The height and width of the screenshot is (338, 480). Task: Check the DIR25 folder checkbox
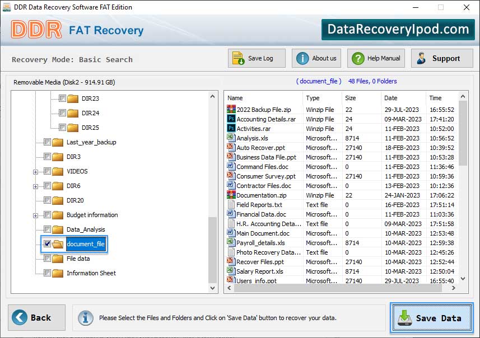(x=62, y=127)
